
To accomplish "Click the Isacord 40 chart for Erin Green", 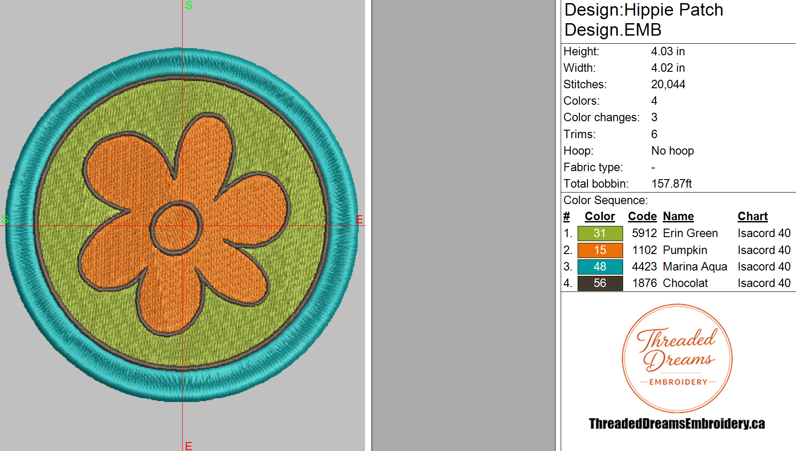I will tap(764, 233).
